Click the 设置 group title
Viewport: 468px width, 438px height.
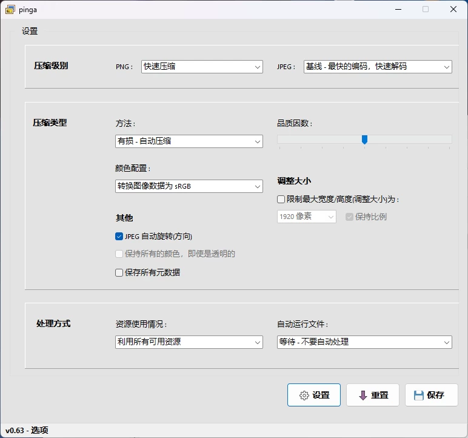pos(30,31)
